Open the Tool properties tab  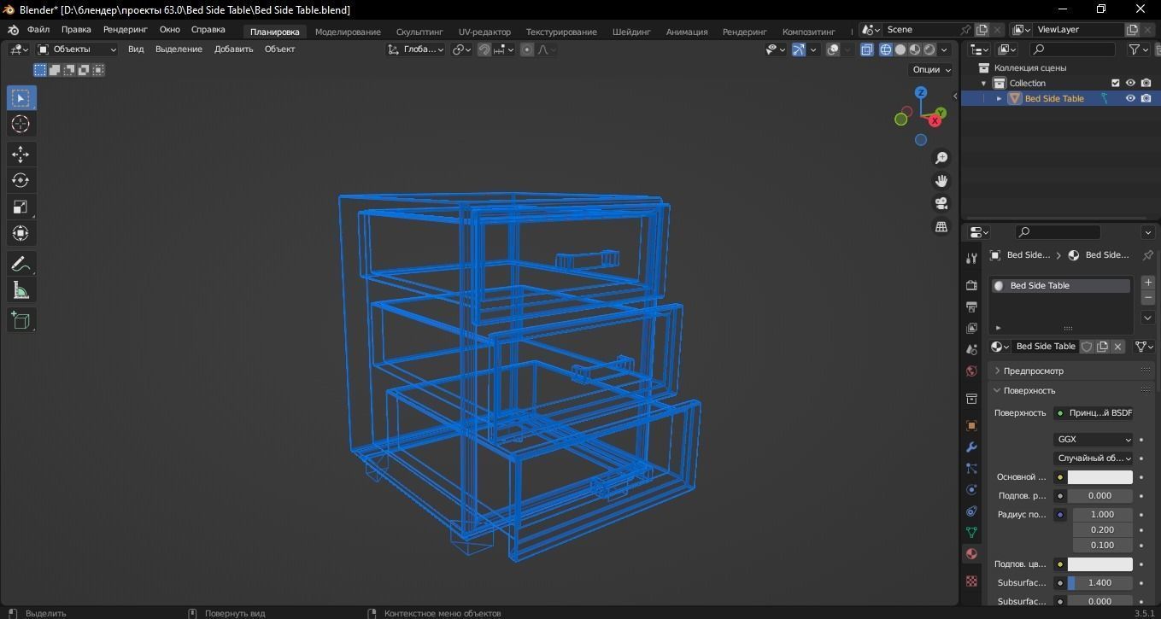(x=971, y=258)
